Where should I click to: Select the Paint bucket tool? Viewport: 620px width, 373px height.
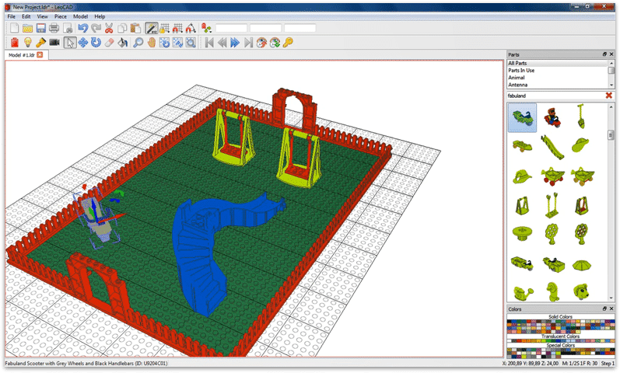pos(123,42)
